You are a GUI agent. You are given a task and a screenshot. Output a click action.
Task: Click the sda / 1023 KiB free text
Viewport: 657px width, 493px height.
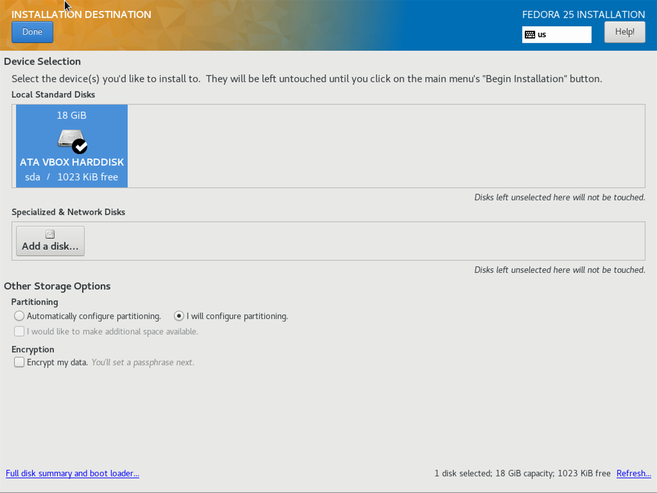pyautogui.click(x=72, y=177)
